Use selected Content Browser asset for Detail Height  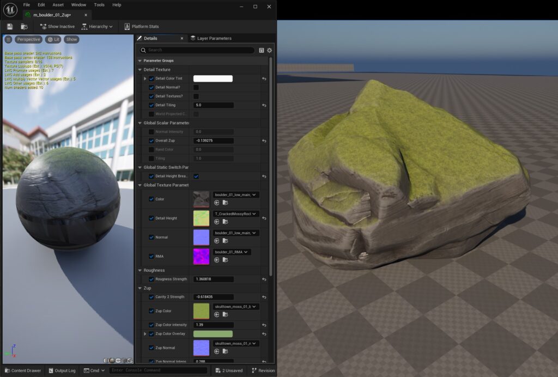click(217, 221)
